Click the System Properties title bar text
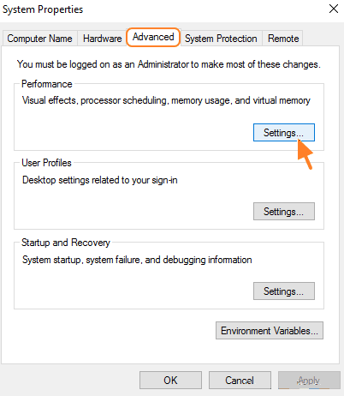Viewport: 344px width, 396px height. coord(43,9)
